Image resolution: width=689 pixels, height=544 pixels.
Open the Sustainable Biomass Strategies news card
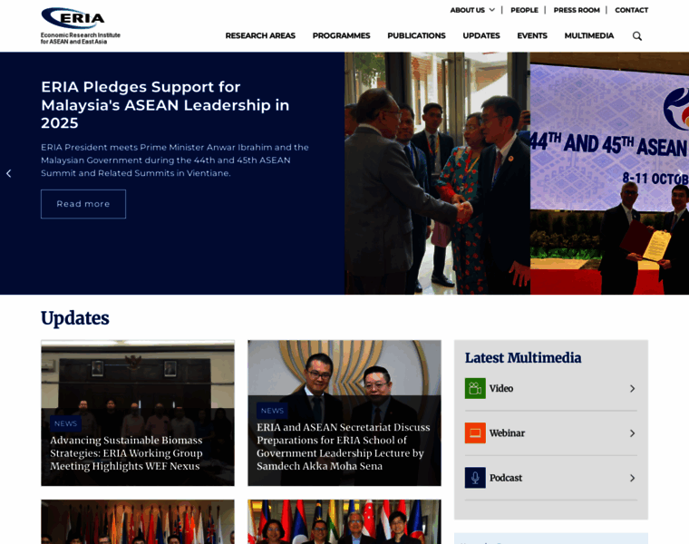(138, 413)
